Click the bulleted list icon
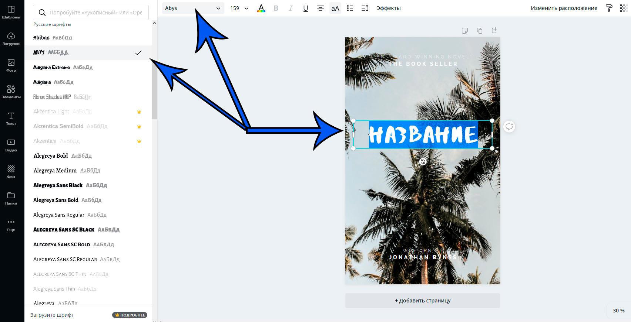This screenshot has height=322, width=631. click(350, 8)
